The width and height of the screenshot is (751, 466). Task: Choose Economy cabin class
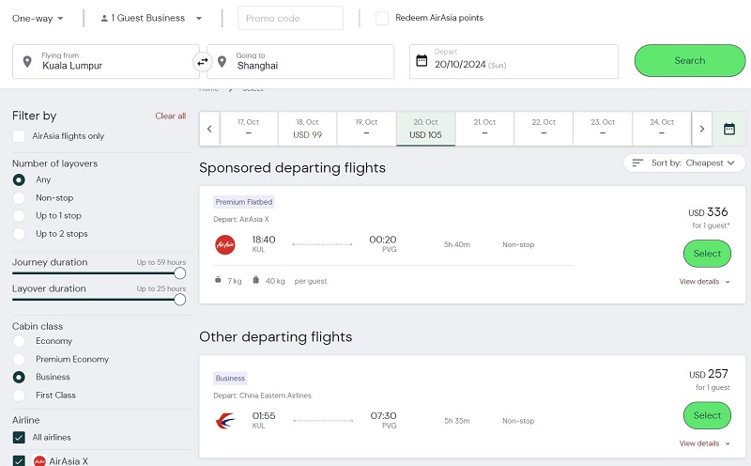point(19,341)
